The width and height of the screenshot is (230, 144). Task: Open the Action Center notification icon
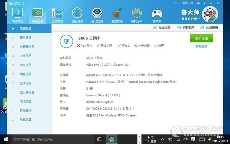tap(193, 139)
